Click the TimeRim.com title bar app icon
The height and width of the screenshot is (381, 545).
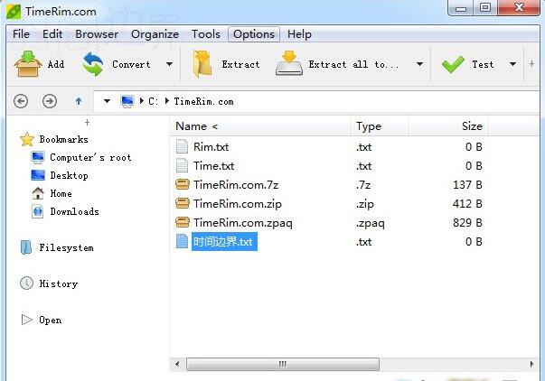point(14,12)
